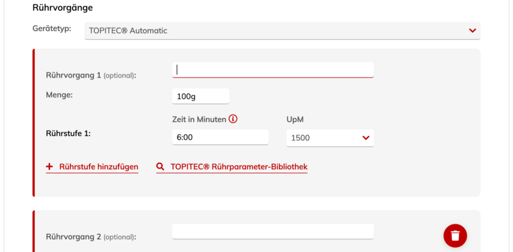Delete Rührvorgang 2 with the trash button
This screenshot has height=252, width=513.
455,235
